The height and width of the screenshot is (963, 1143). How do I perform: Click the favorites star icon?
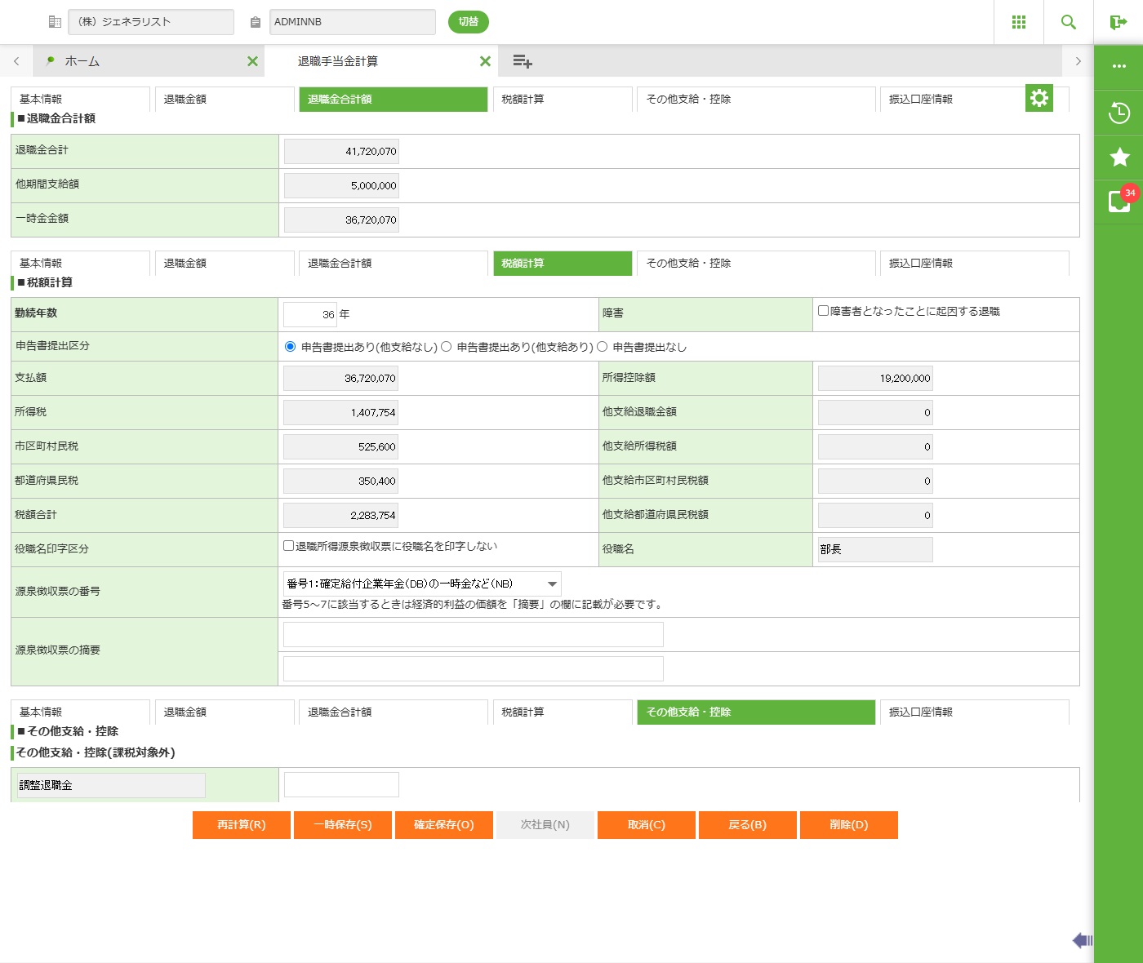(1119, 157)
